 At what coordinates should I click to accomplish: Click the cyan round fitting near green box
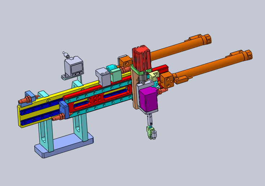click(111, 68)
